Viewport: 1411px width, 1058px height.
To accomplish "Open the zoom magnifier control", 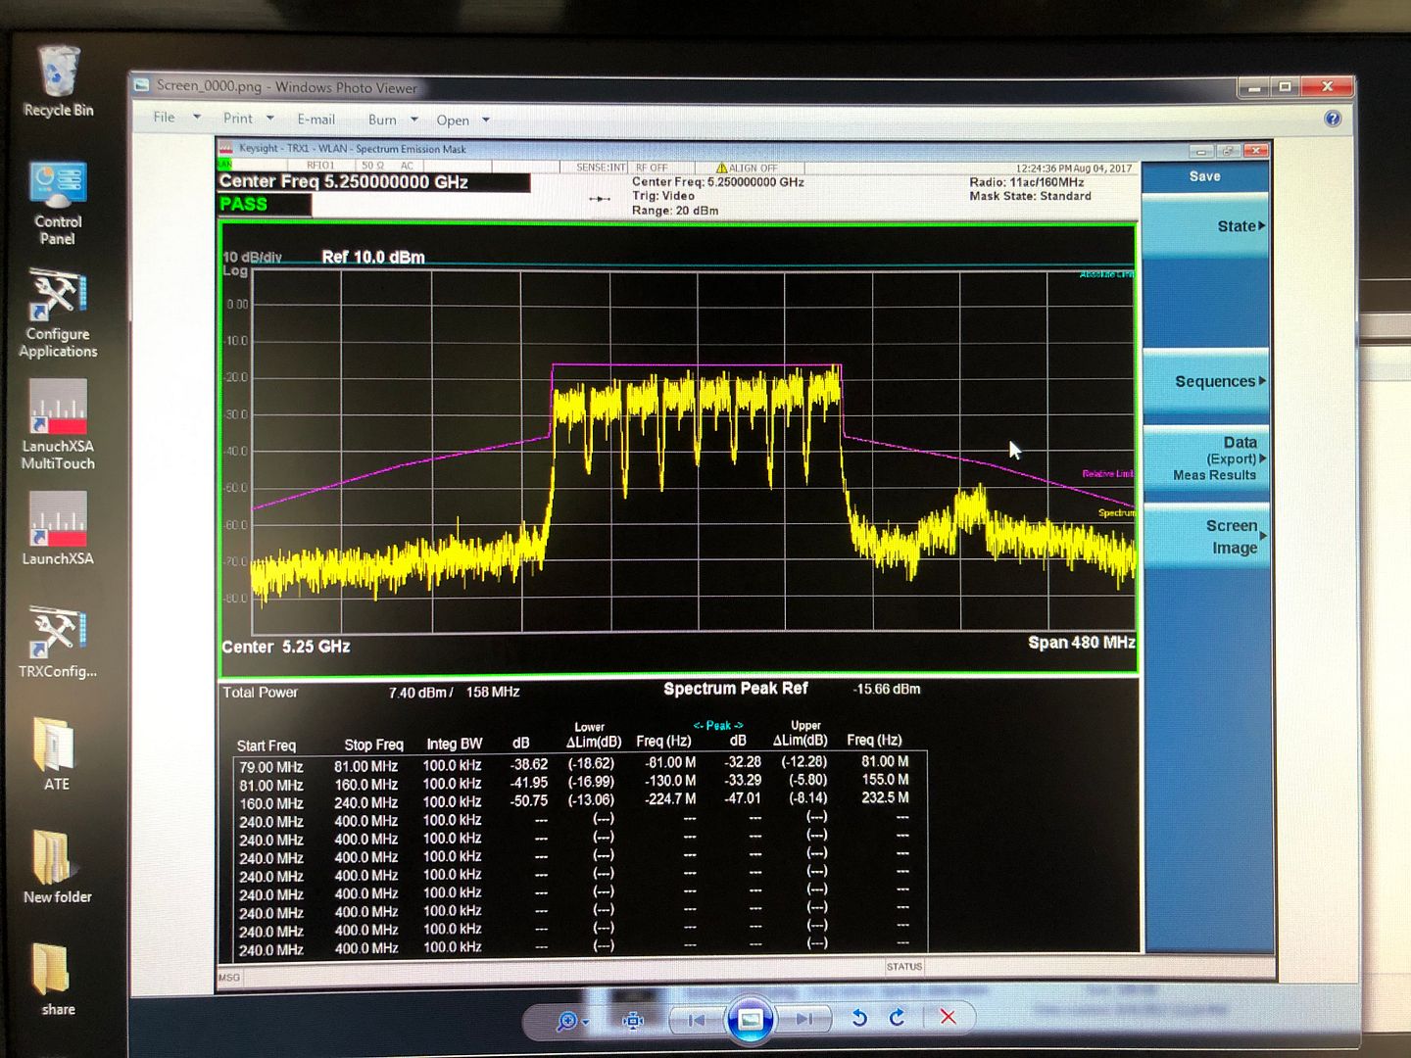I will (x=570, y=1021).
